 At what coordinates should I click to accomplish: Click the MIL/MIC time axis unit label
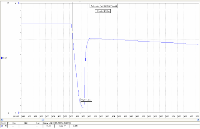pyautogui.click(x=16, y=116)
